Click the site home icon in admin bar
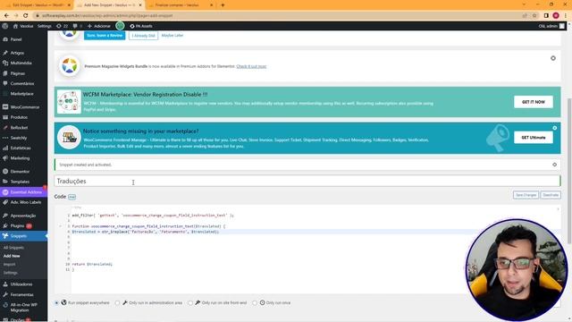 [x=15, y=26]
